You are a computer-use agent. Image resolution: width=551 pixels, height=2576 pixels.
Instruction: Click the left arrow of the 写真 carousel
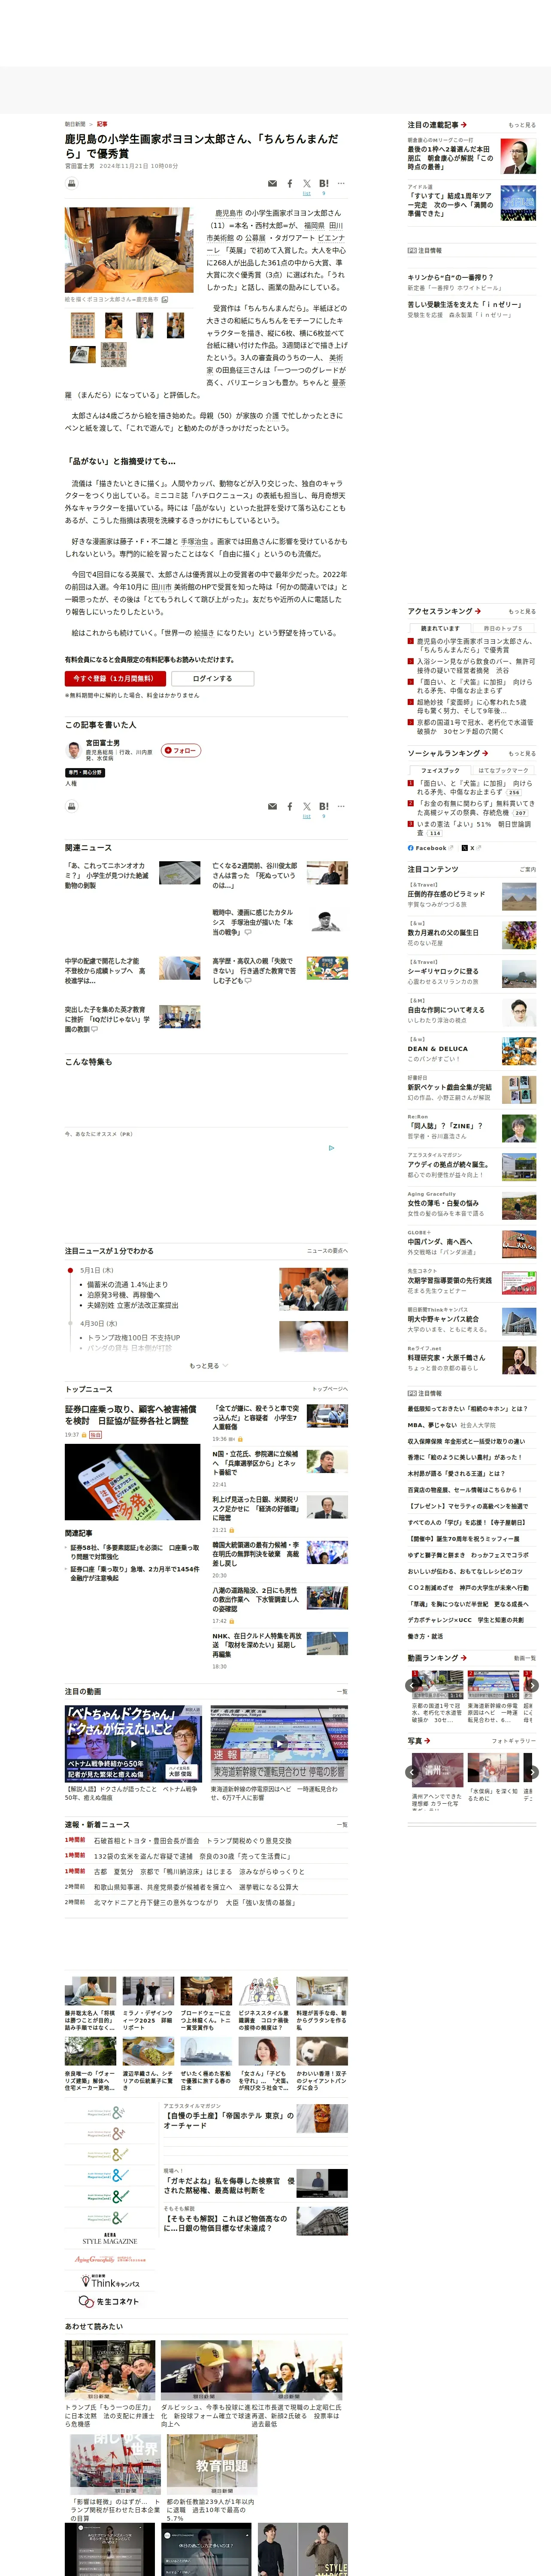tap(411, 1772)
